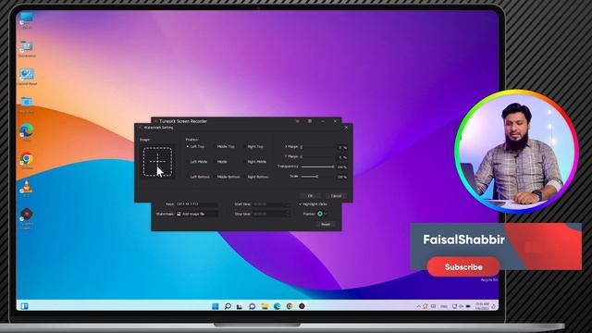Click the Add image file watermark field
Viewport: 592px width, 333px height.
coord(197,214)
